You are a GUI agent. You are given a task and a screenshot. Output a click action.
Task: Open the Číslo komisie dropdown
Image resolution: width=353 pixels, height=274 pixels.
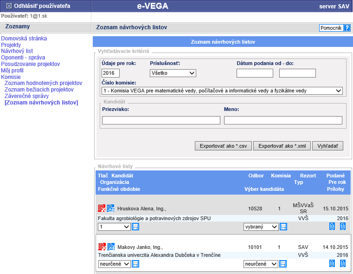[222, 91]
